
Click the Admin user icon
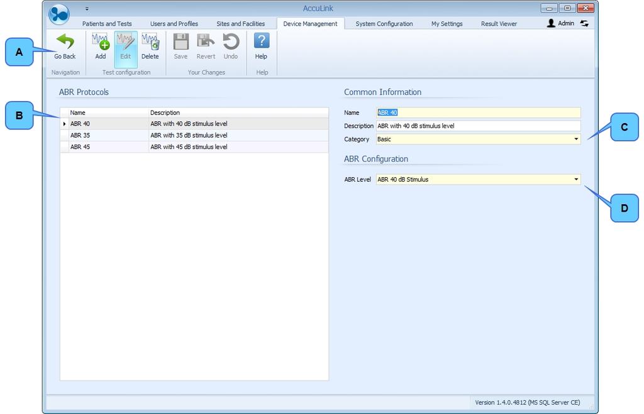pos(551,23)
